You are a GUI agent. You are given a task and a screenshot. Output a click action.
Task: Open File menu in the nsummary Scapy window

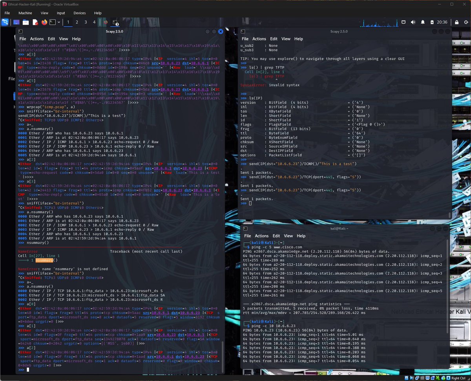click(23, 39)
